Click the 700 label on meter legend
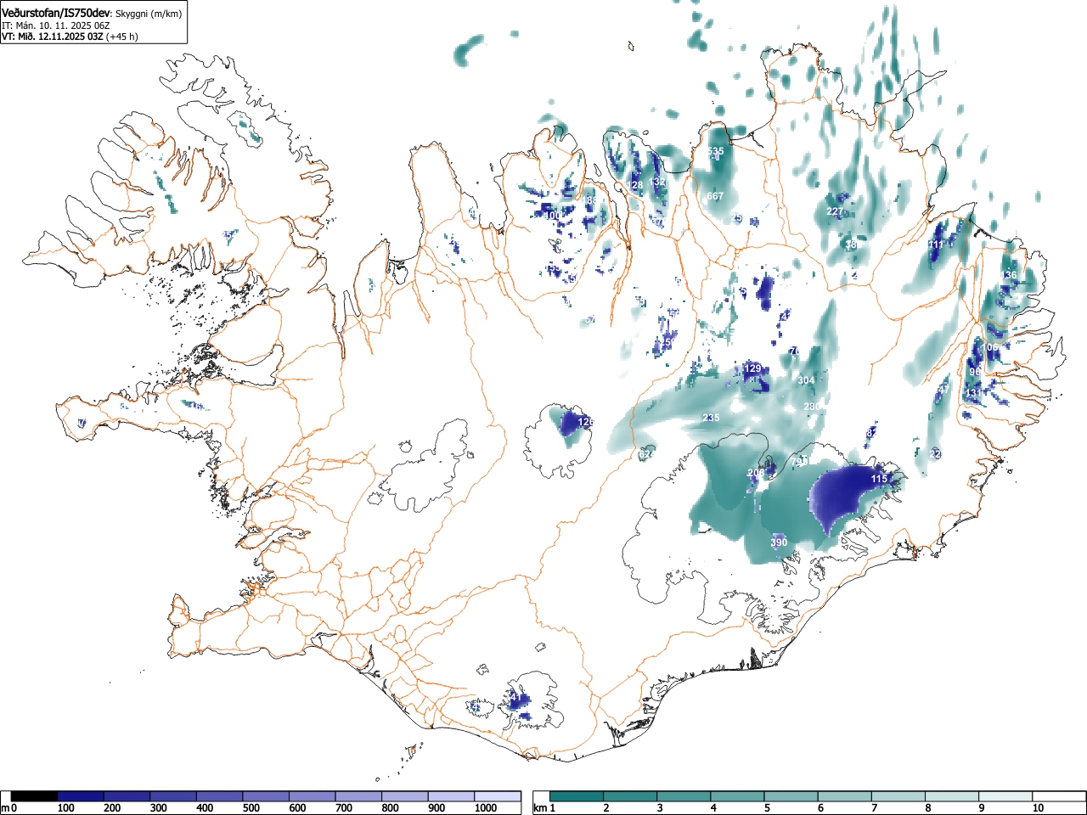 click(x=343, y=808)
